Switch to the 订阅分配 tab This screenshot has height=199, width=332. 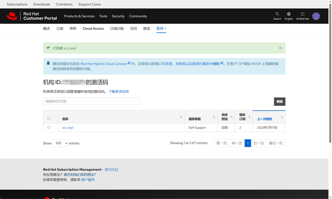pos(117,28)
